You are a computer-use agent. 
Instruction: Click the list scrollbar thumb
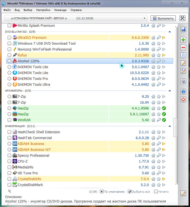(x=175, y=128)
